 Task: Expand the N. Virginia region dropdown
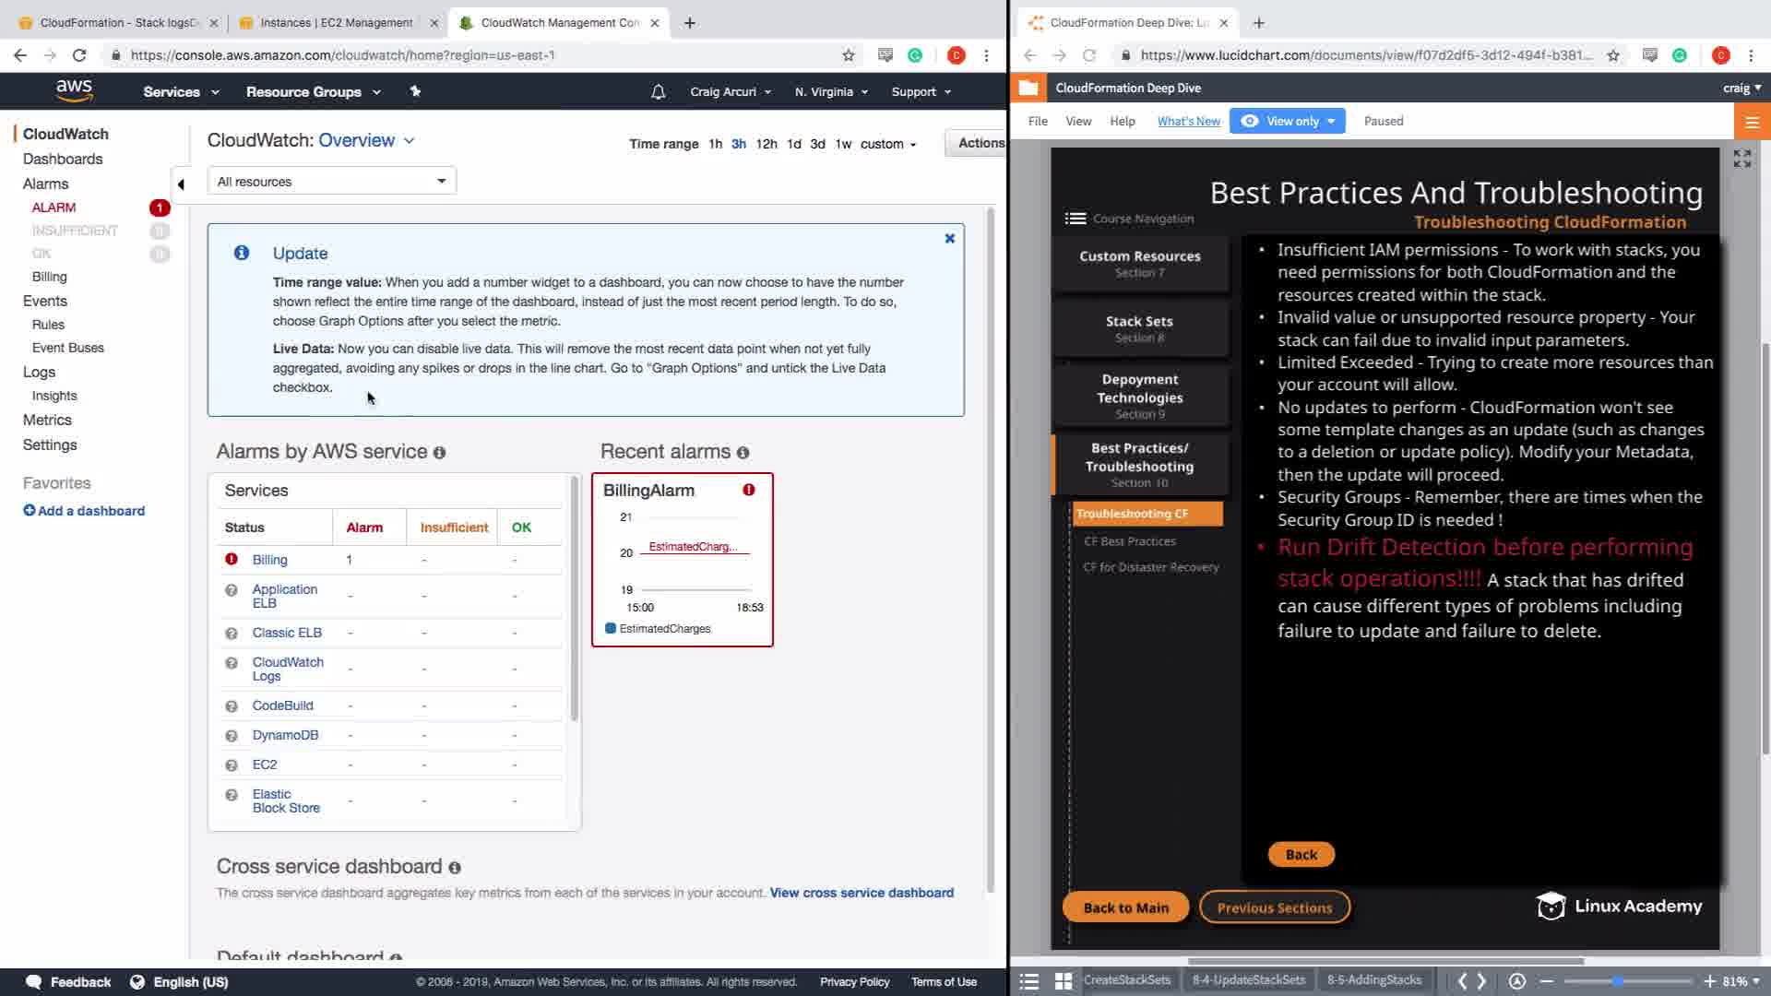coord(831,92)
